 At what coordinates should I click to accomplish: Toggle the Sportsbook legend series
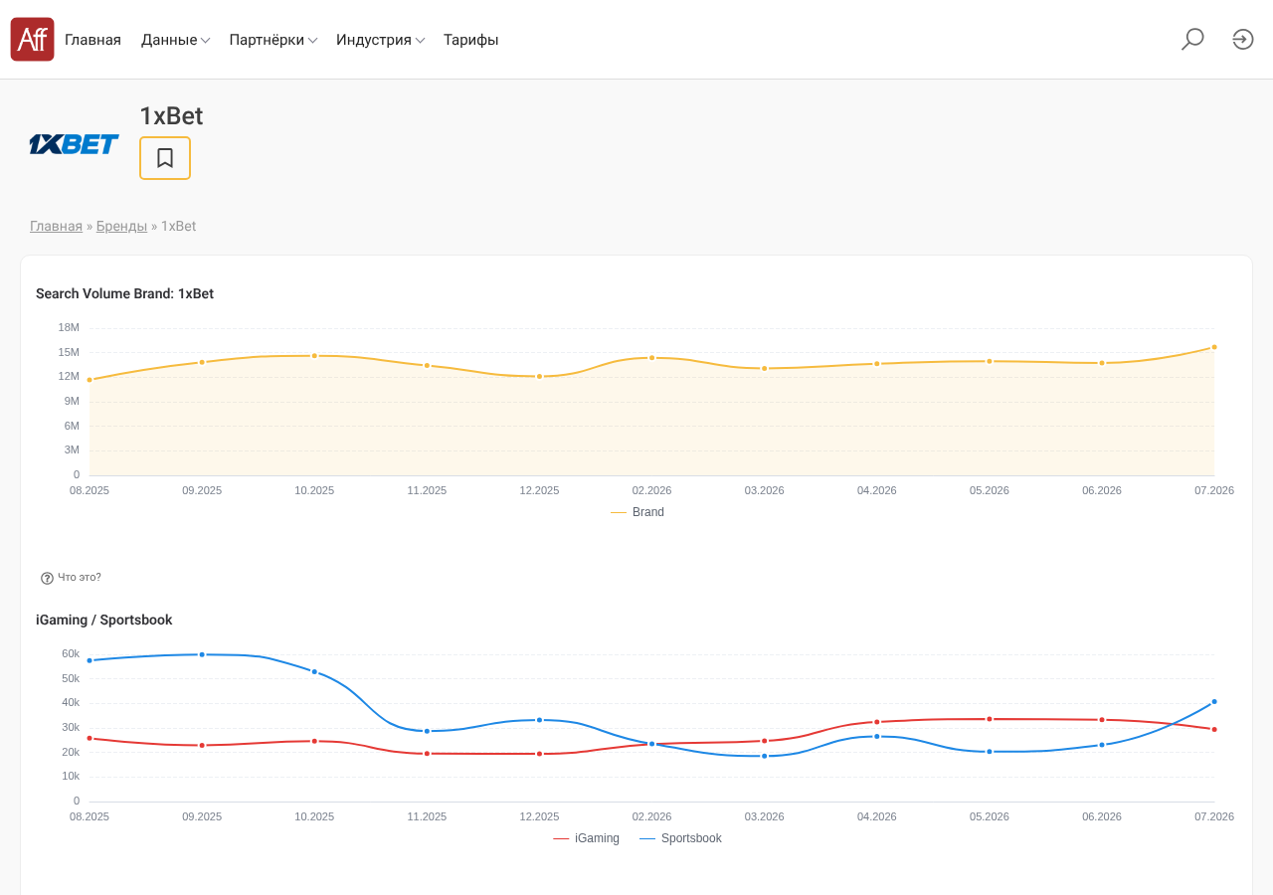(680, 838)
